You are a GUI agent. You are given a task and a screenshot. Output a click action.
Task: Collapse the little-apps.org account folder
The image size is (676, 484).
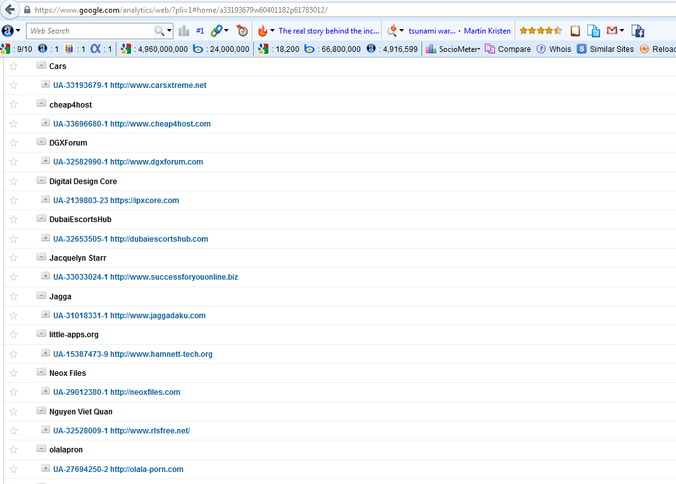click(x=41, y=333)
